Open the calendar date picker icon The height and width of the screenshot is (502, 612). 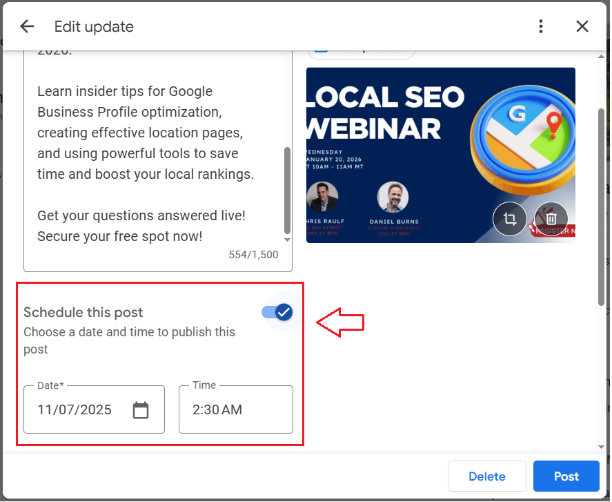[141, 410]
